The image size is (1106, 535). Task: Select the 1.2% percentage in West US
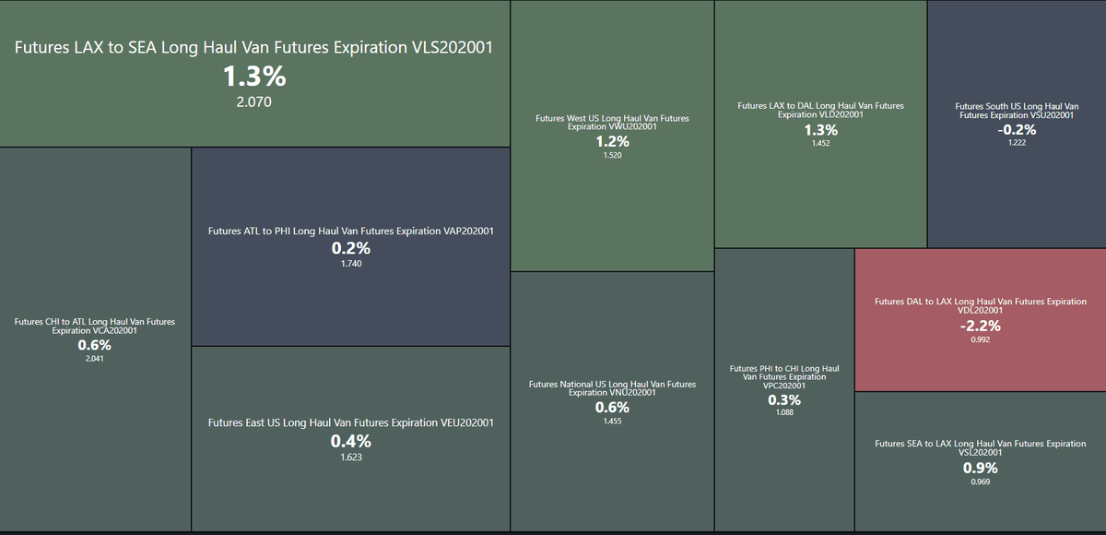tap(612, 141)
